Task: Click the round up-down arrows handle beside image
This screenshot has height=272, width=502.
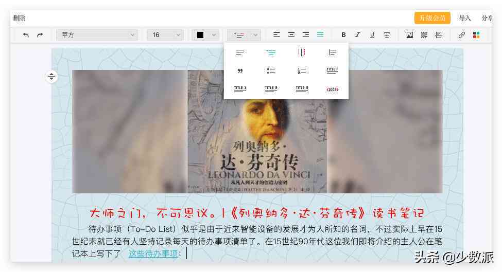Action: pos(51,77)
